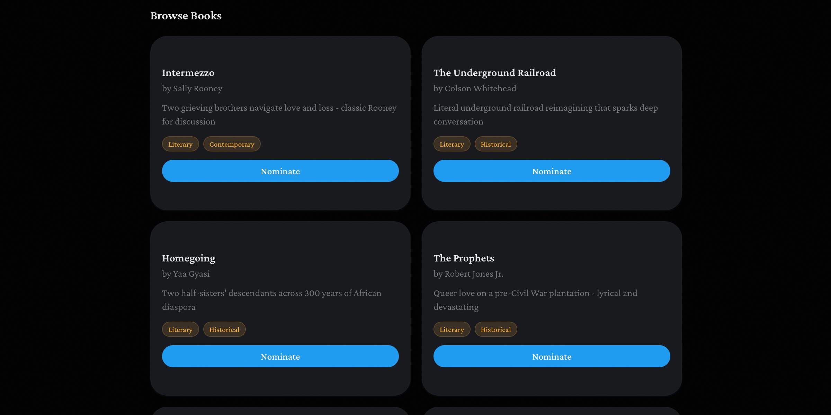Toggle the Literary tag on Intermezzo
831x415 pixels.
click(180, 144)
